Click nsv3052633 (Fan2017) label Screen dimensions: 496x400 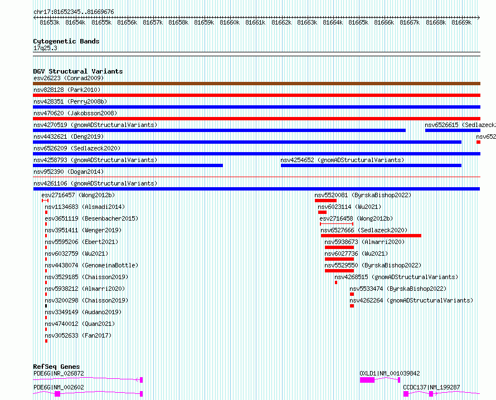click(x=78, y=335)
